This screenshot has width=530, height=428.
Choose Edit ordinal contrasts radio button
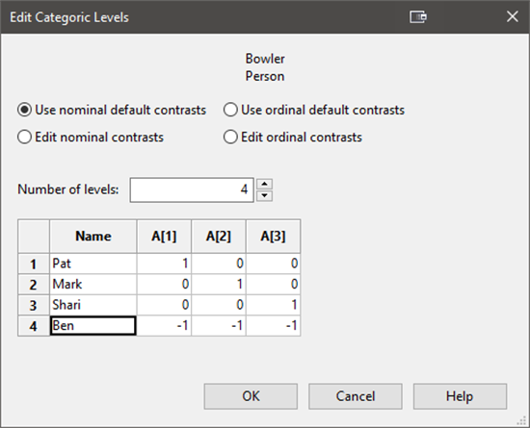point(293,138)
